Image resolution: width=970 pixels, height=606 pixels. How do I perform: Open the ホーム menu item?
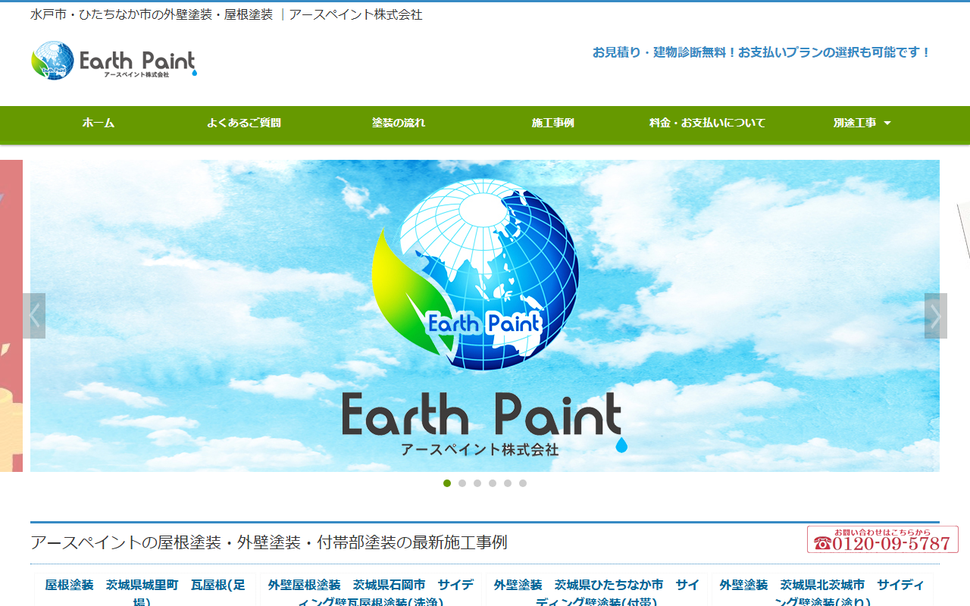99,123
